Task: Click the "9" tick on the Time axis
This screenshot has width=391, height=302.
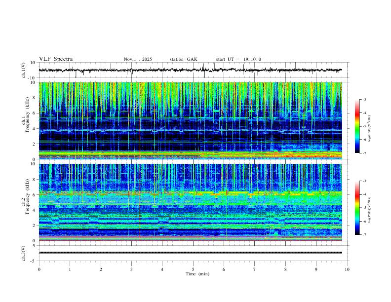Action: 316,269
